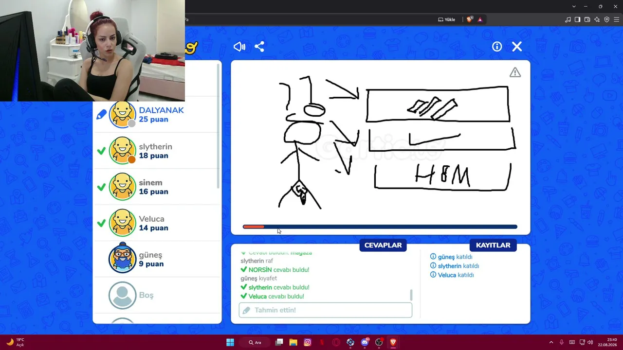Open the Windows Start menu
Image resolution: width=623 pixels, height=350 pixels.
point(230,342)
